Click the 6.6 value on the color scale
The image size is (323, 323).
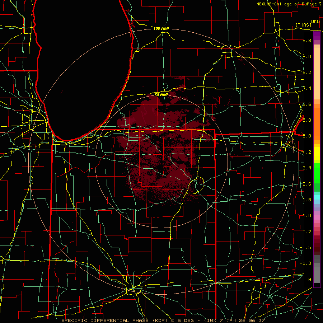(x=307, y=104)
